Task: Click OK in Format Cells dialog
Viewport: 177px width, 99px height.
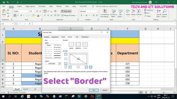Action: 94,90
